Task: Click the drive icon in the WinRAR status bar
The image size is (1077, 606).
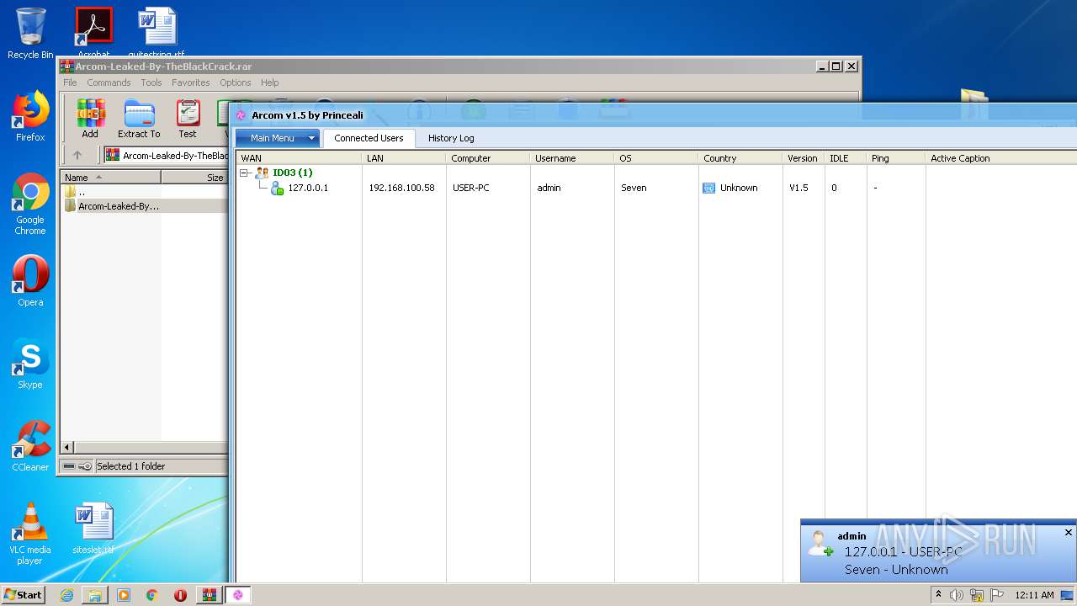Action: 69,466
